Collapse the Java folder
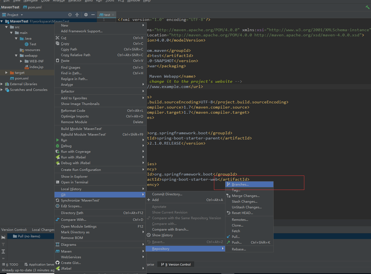 point(16,39)
